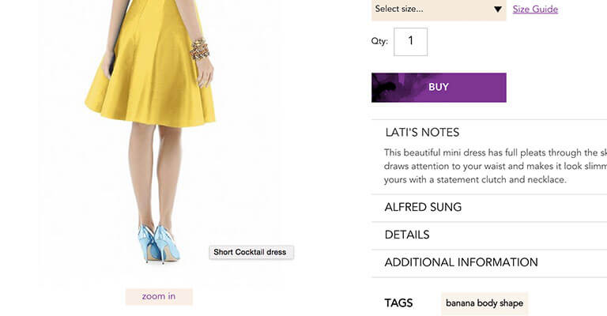This screenshot has width=607, height=316.
Task: Expand the LATI'S NOTES section
Action: click(421, 132)
